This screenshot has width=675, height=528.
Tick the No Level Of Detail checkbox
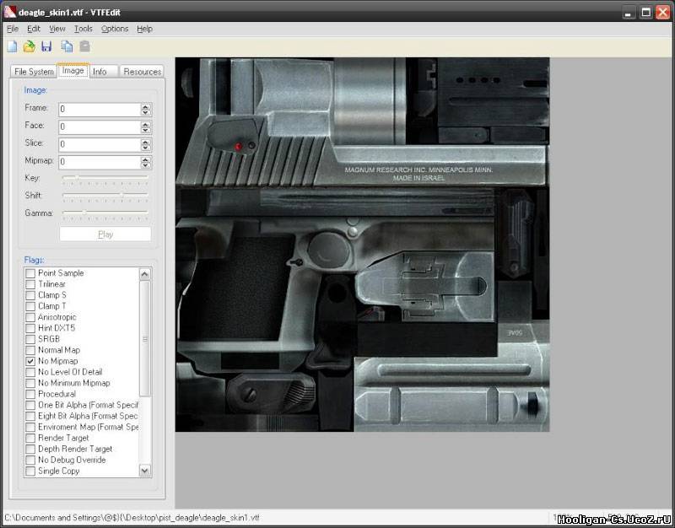click(30, 372)
